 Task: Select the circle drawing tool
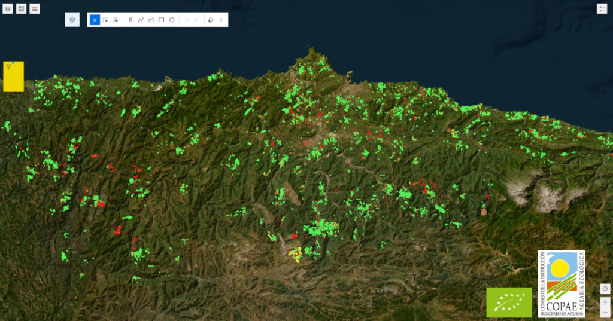[x=172, y=20]
